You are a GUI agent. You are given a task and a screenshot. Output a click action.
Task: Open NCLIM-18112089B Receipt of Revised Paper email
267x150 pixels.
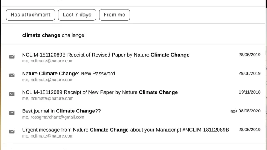133,57
